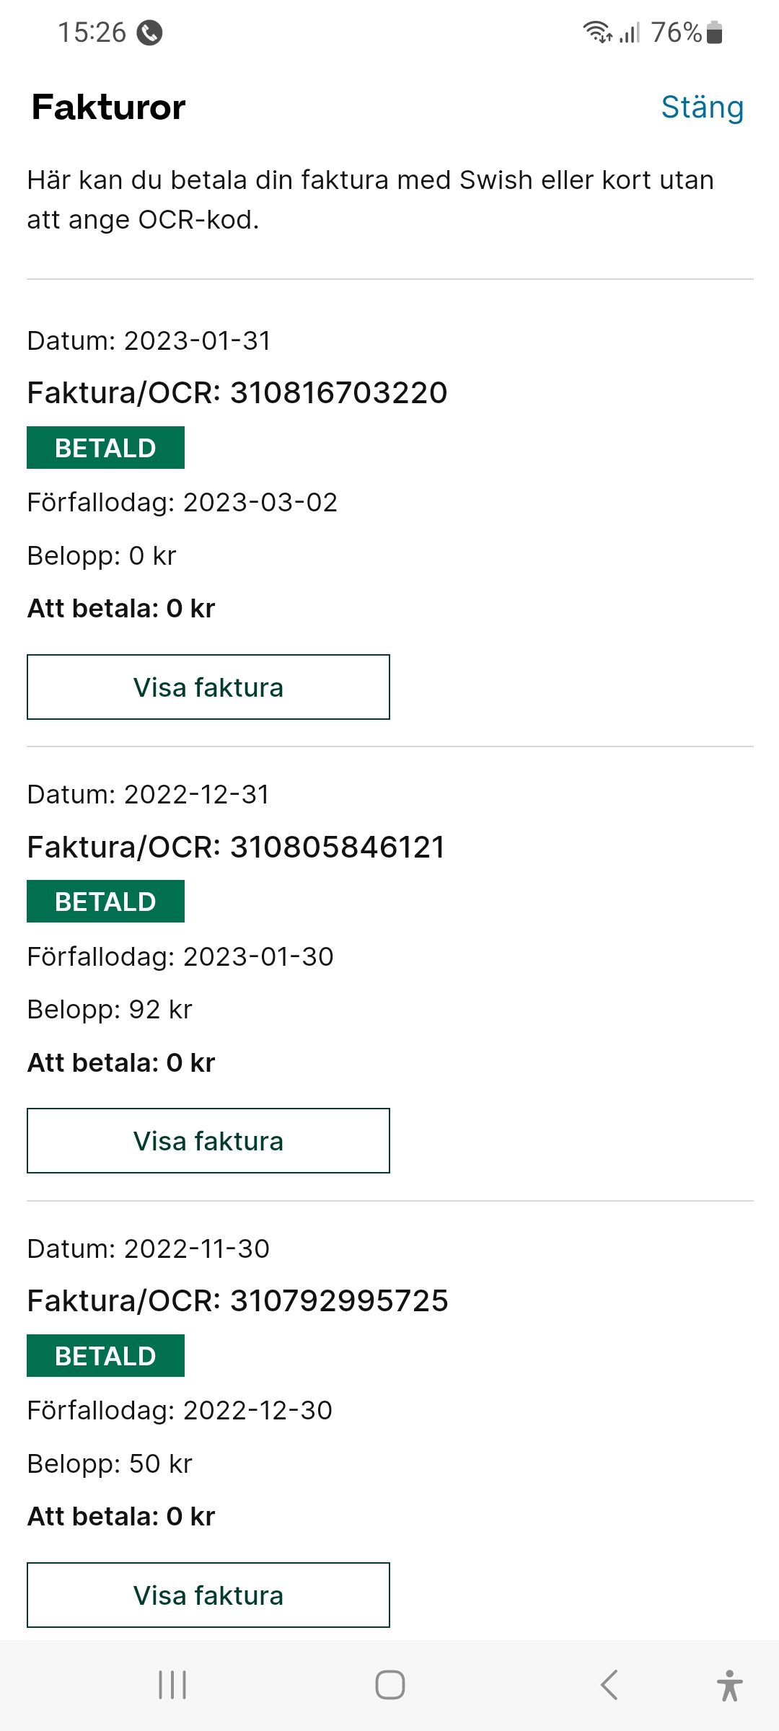This screenshot has width=779, height=1731.
Task: Open Visa faktura for invoice 310816703220
Action: click(208, 687)
